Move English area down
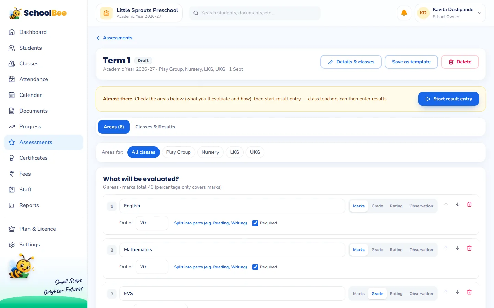 click(458, 204)
